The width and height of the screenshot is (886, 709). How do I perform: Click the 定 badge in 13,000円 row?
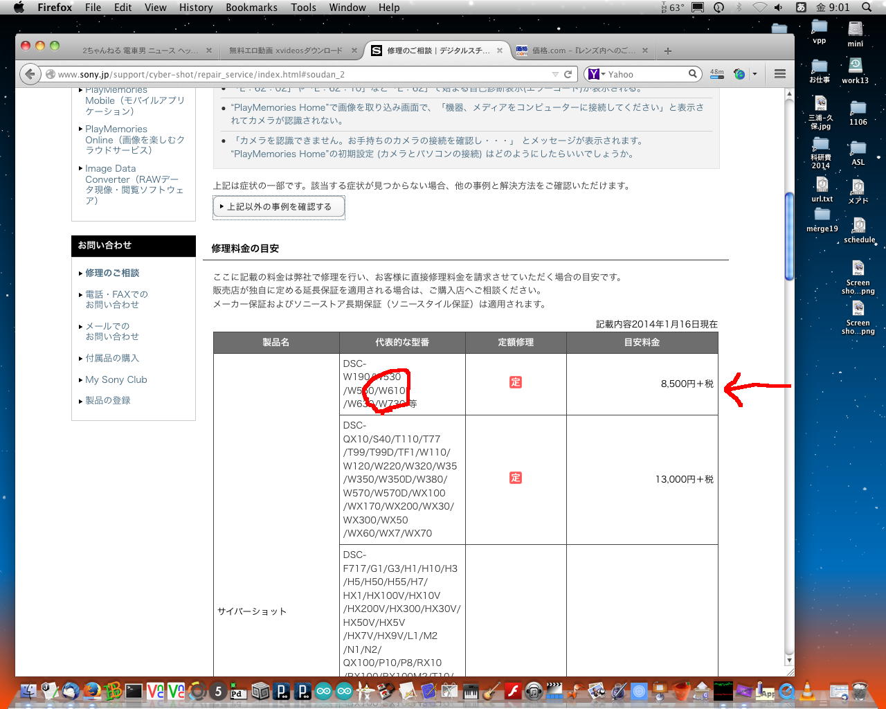pos(516,478)
